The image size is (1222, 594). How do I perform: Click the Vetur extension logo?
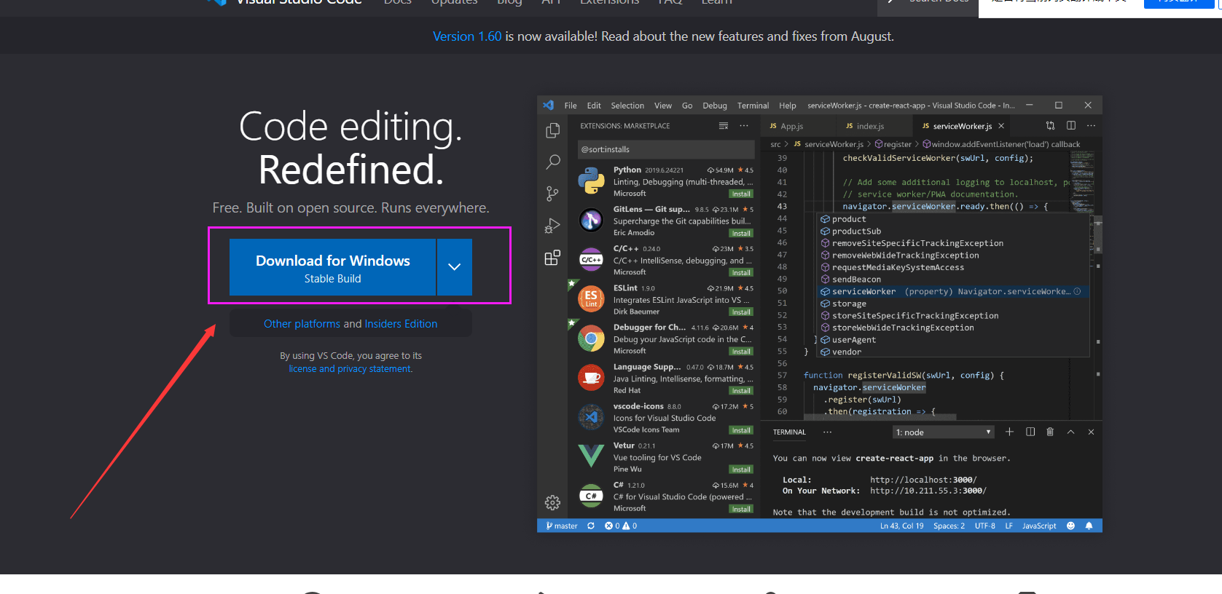(x=591, y=456)
